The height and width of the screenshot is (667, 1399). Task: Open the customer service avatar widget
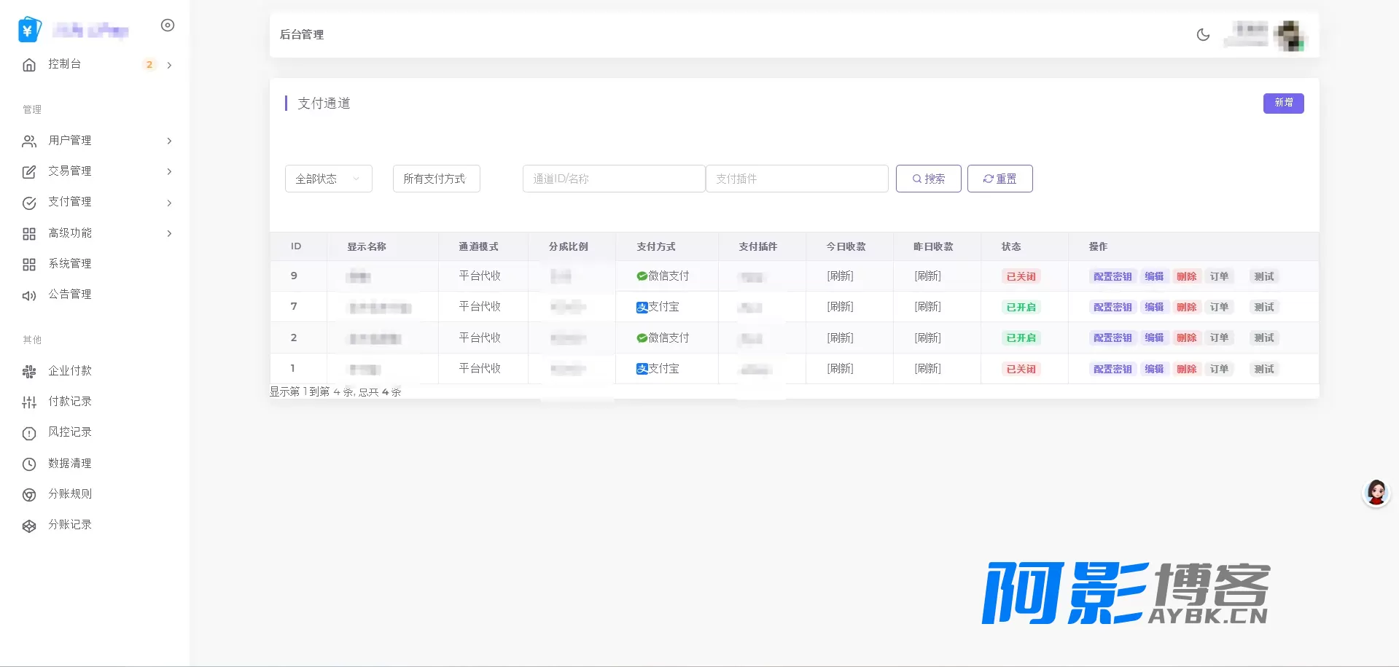1376,494
